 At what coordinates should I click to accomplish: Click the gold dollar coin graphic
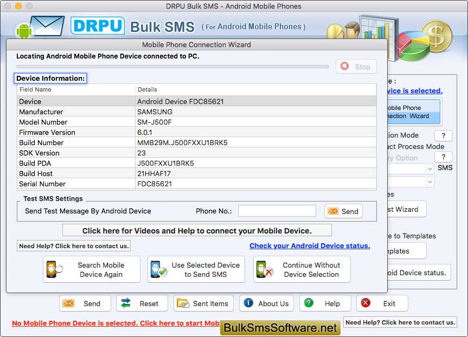point(437,36)
